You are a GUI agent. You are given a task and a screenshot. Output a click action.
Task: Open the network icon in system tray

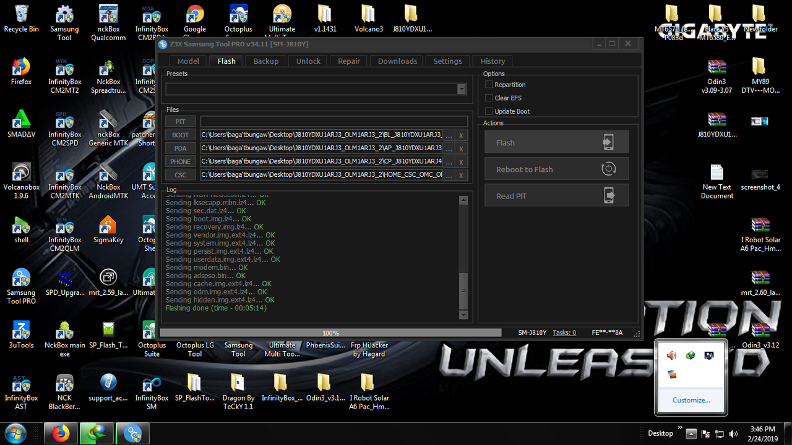[720, 434]
